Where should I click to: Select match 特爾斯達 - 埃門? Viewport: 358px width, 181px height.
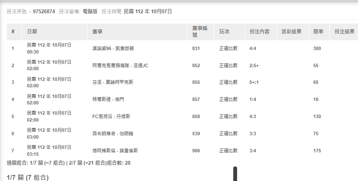coord(108,99)
